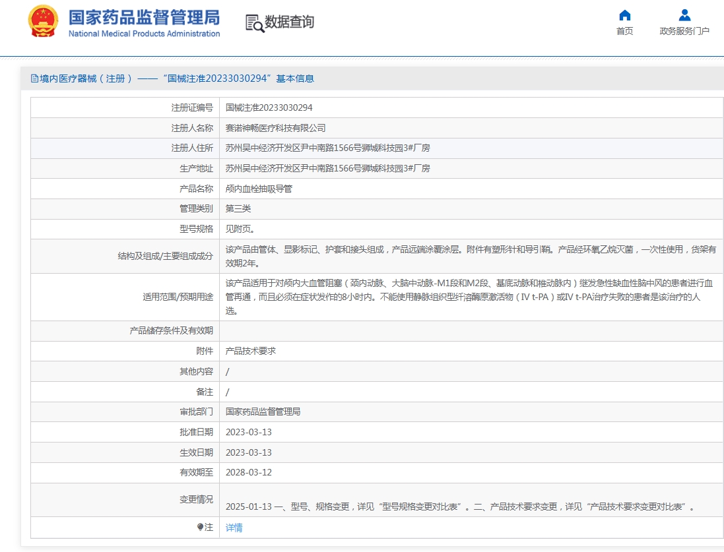
Task: Click the 其他内容 label
Action: click(196, 371)
